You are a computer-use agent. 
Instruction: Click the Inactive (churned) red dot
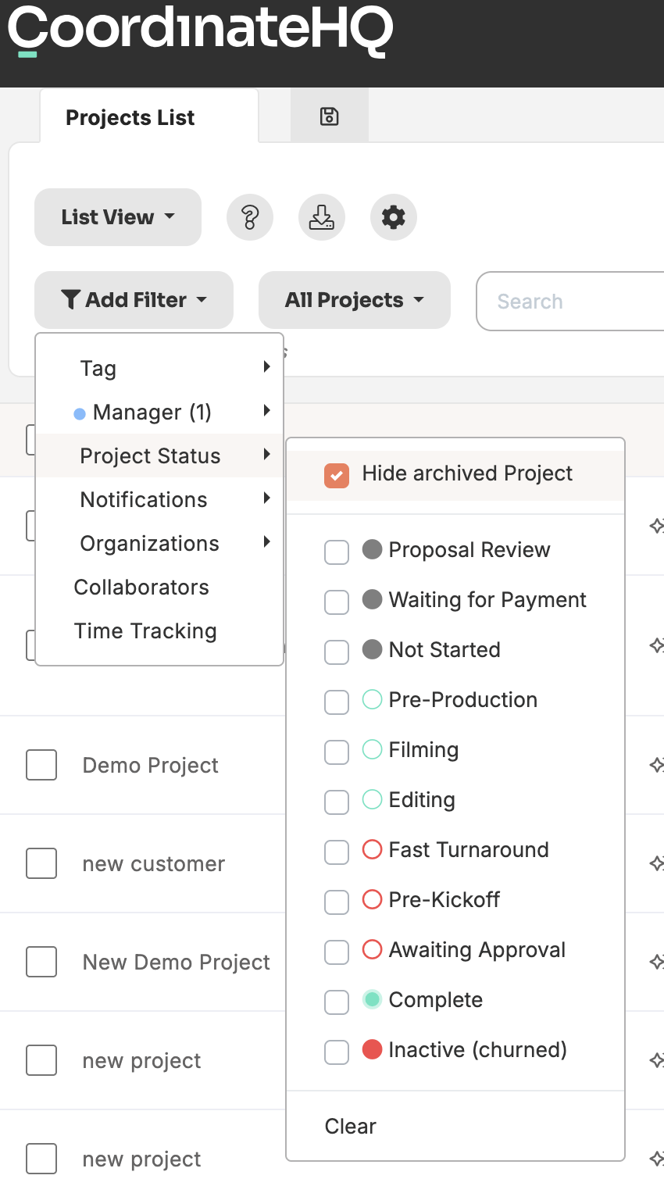[x=372, y=1049]
